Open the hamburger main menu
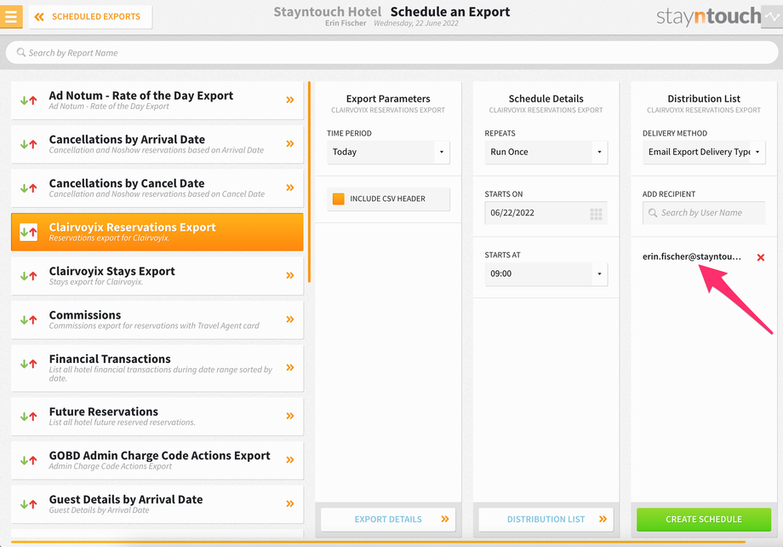 click(11, 16)
